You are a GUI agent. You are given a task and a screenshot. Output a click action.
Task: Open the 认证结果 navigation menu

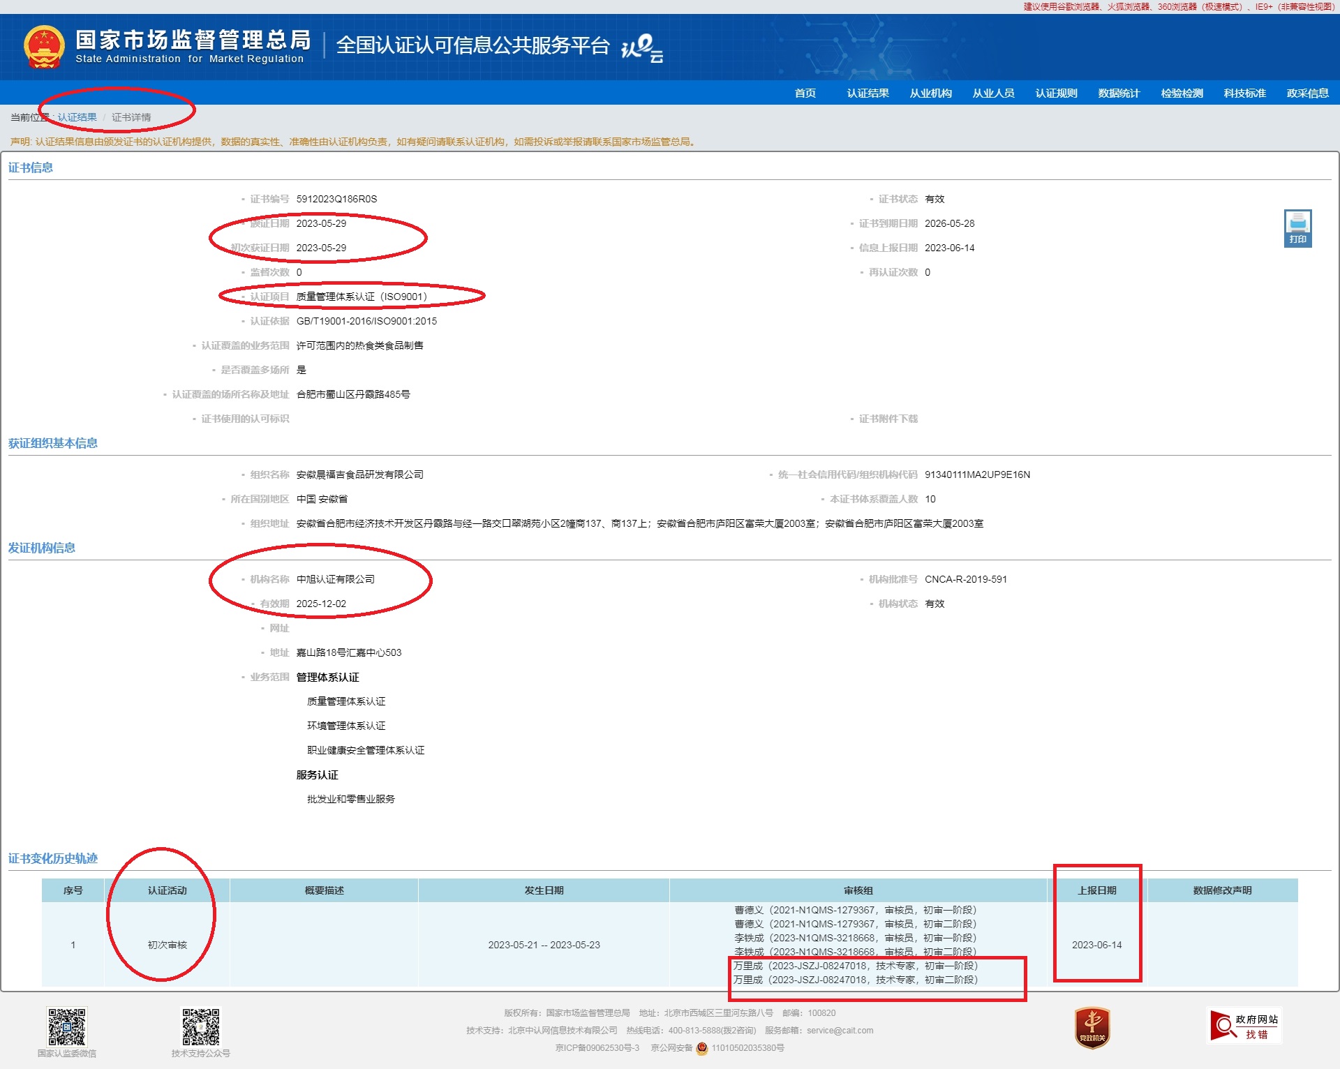[x=868, y=93]
